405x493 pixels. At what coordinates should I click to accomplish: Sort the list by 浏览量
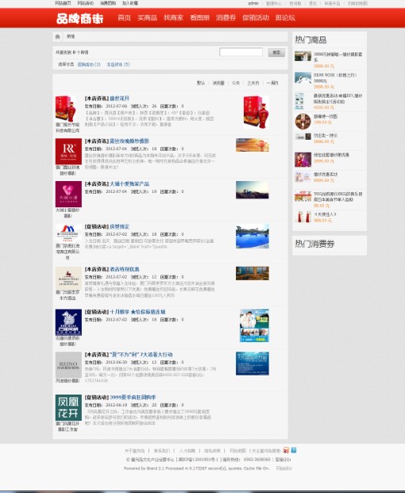218,83
